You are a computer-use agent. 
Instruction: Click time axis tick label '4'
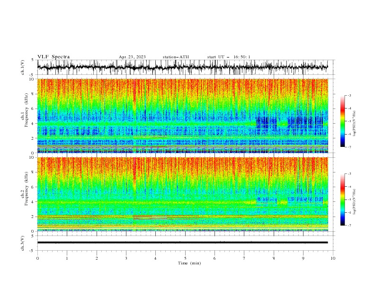point(155,258)
